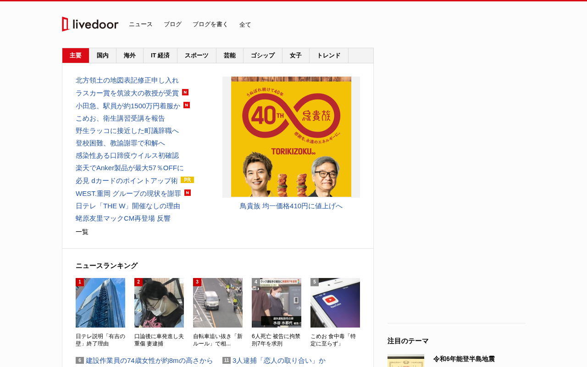Click the N badge beside WEST.重岡 headline
This screenshot has height=367, width=587.
pos(188,193)
